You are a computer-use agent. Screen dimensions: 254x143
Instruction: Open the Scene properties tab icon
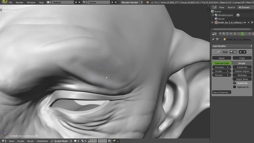click(227, 34)
